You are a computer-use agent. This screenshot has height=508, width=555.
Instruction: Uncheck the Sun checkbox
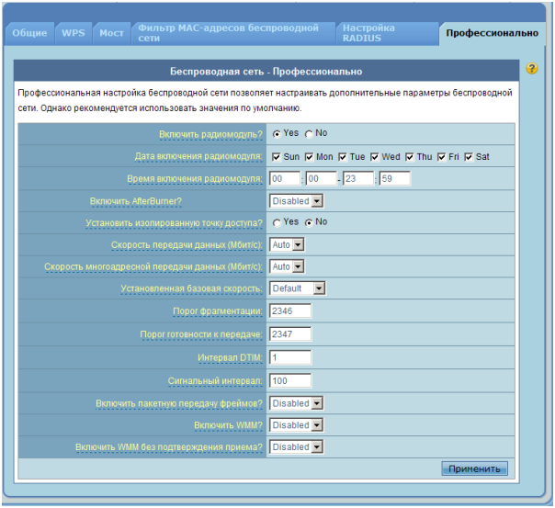pyautogui.click(x=277, y=157)
